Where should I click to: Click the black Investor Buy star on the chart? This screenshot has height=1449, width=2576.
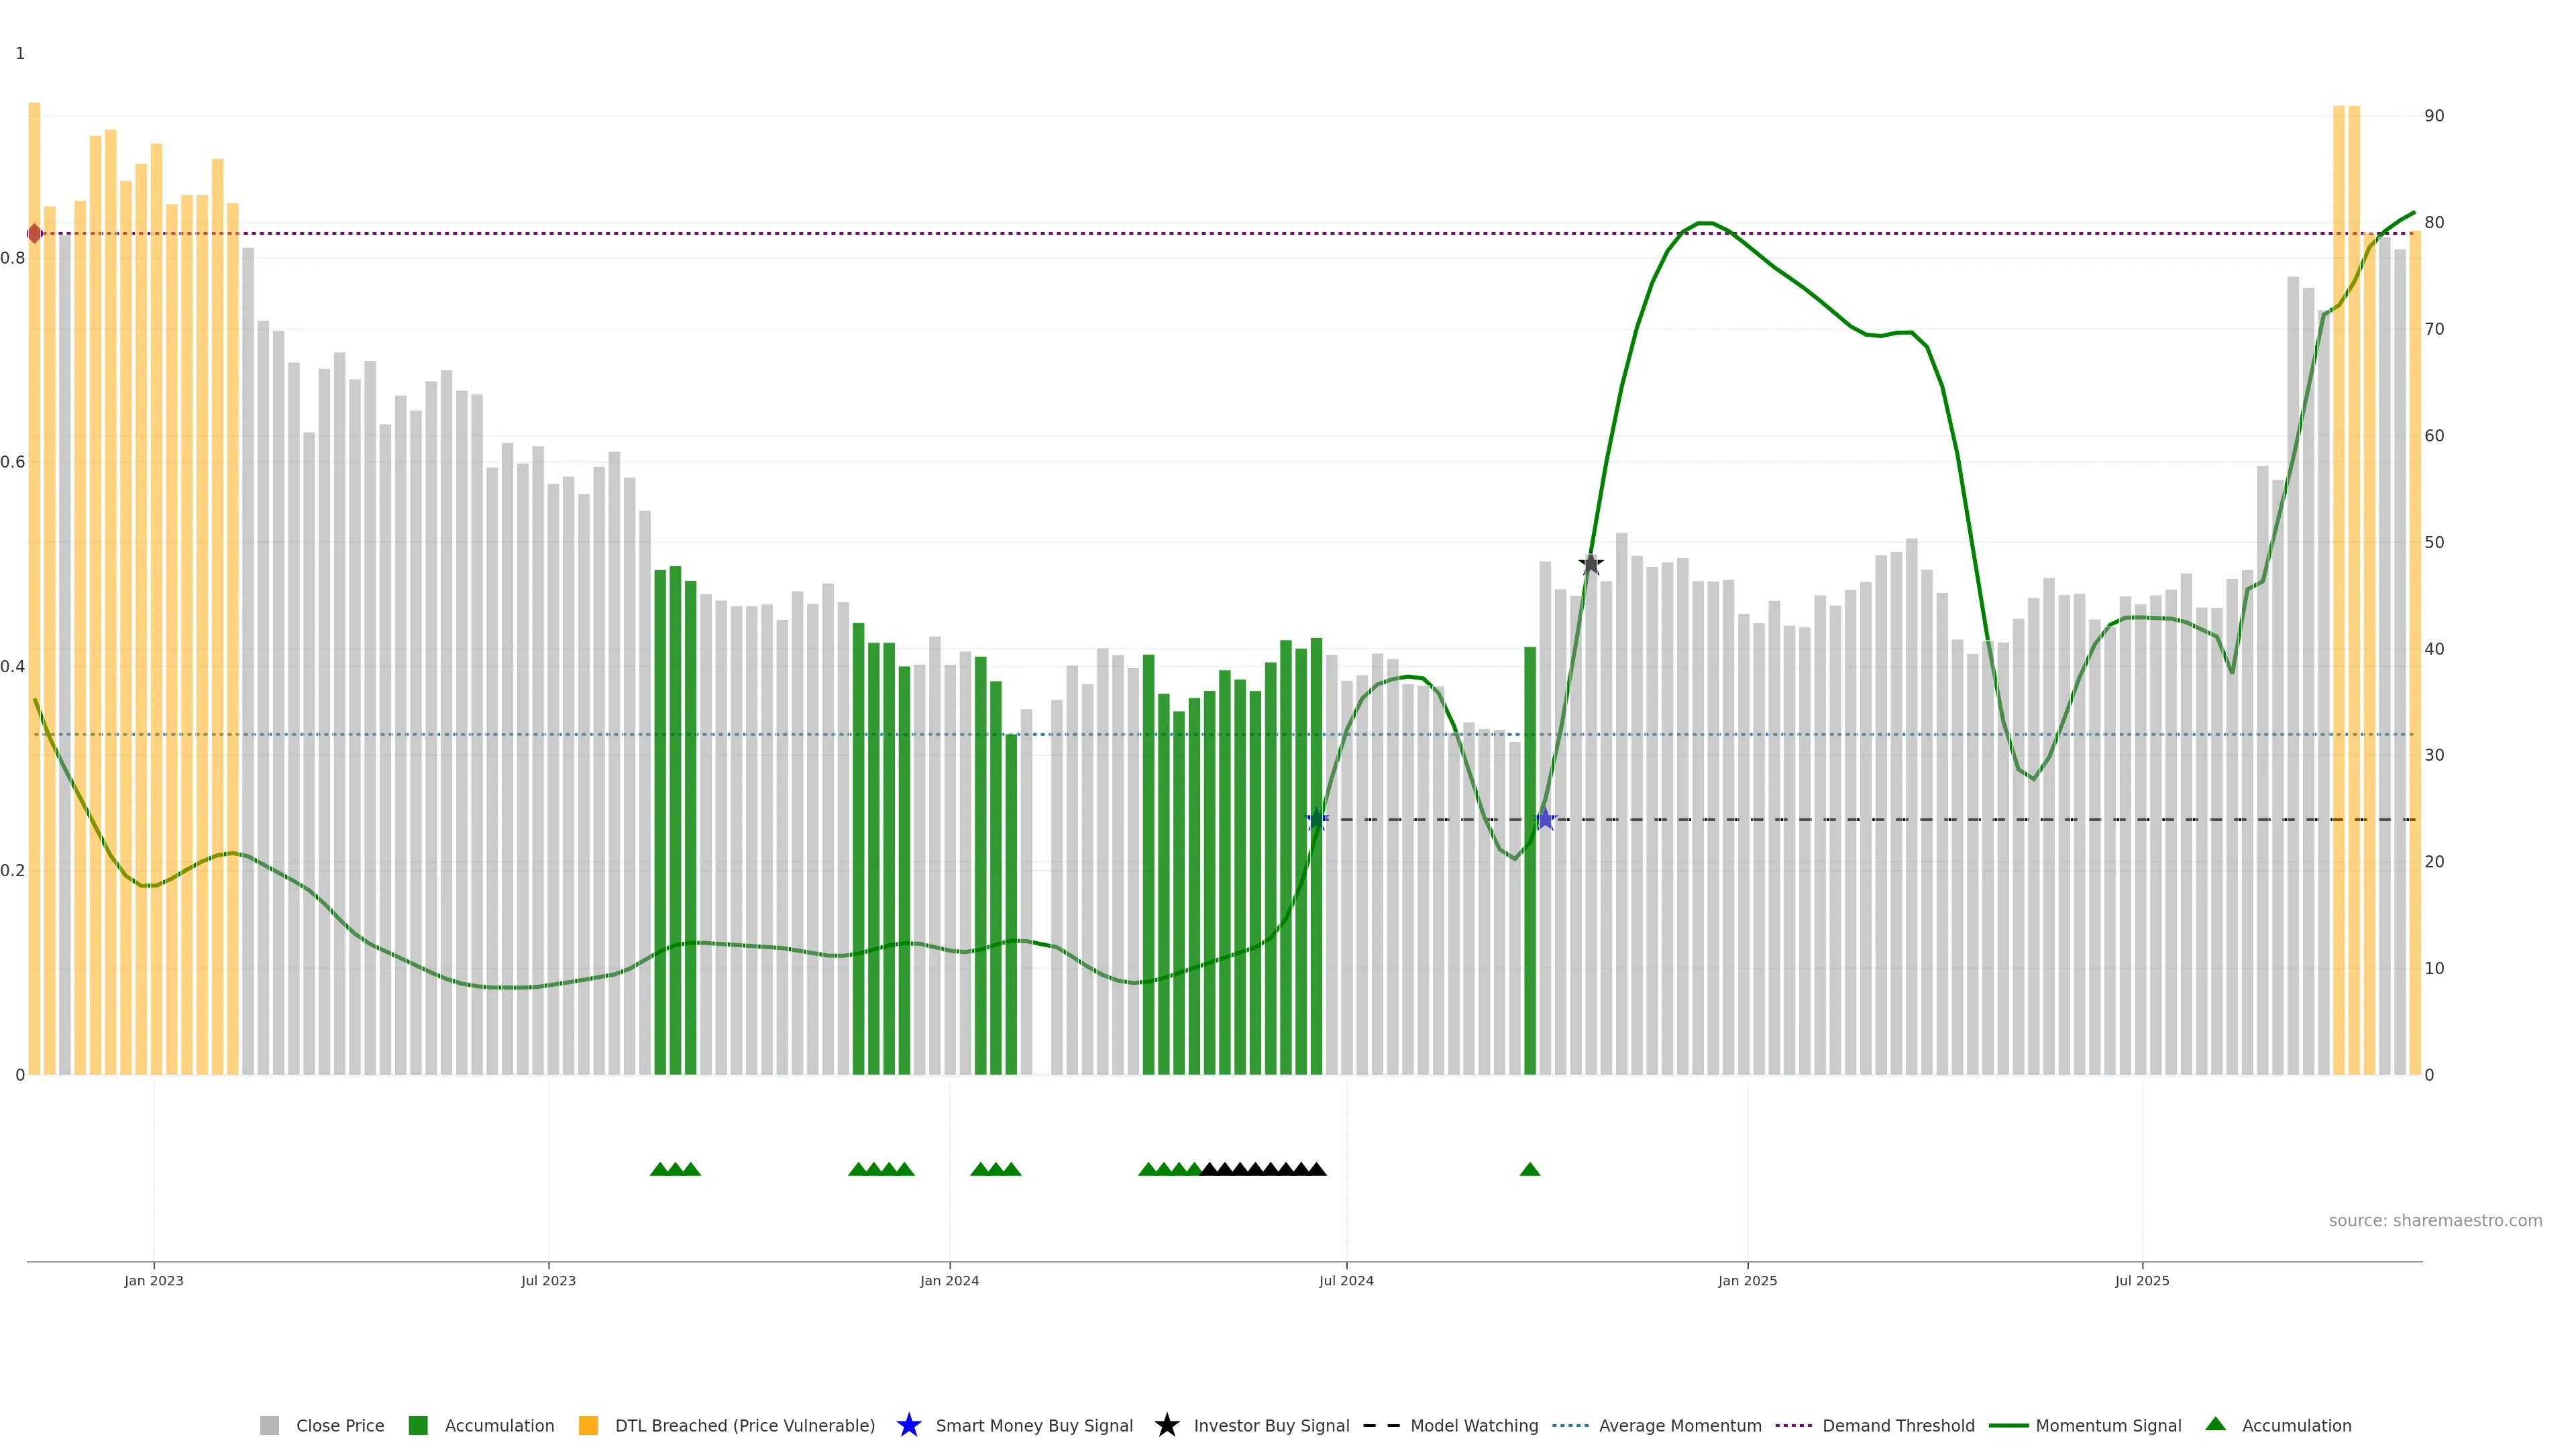pos(1590,564)
